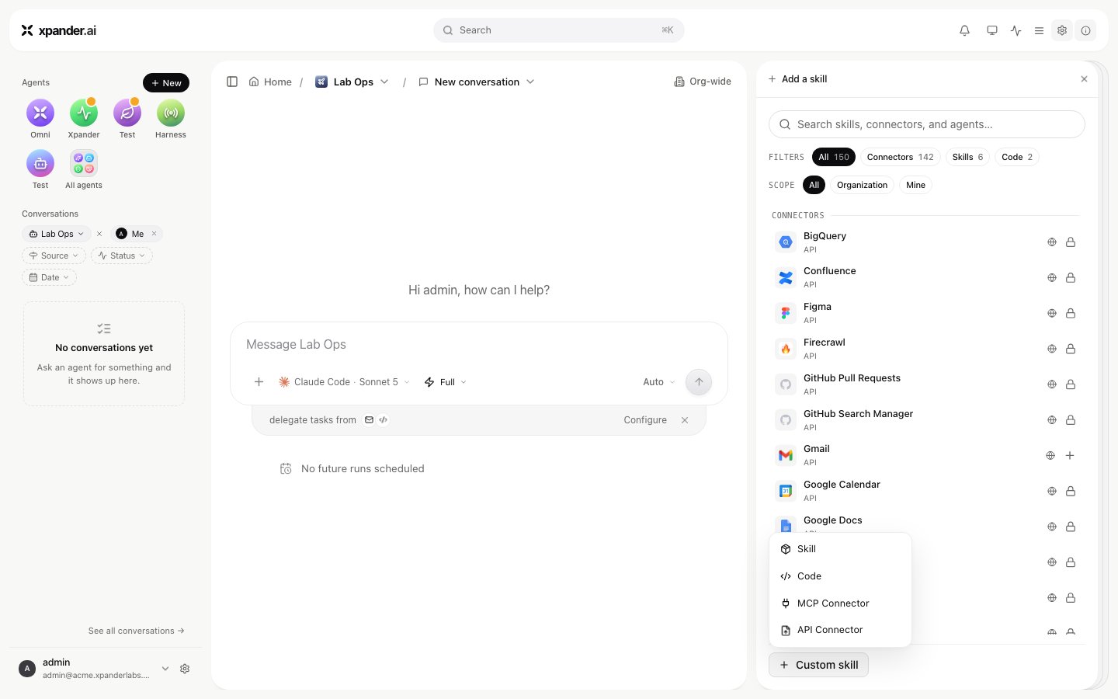
Task: Click lock icon on Google Calendar row
Action: (1071, 492)
